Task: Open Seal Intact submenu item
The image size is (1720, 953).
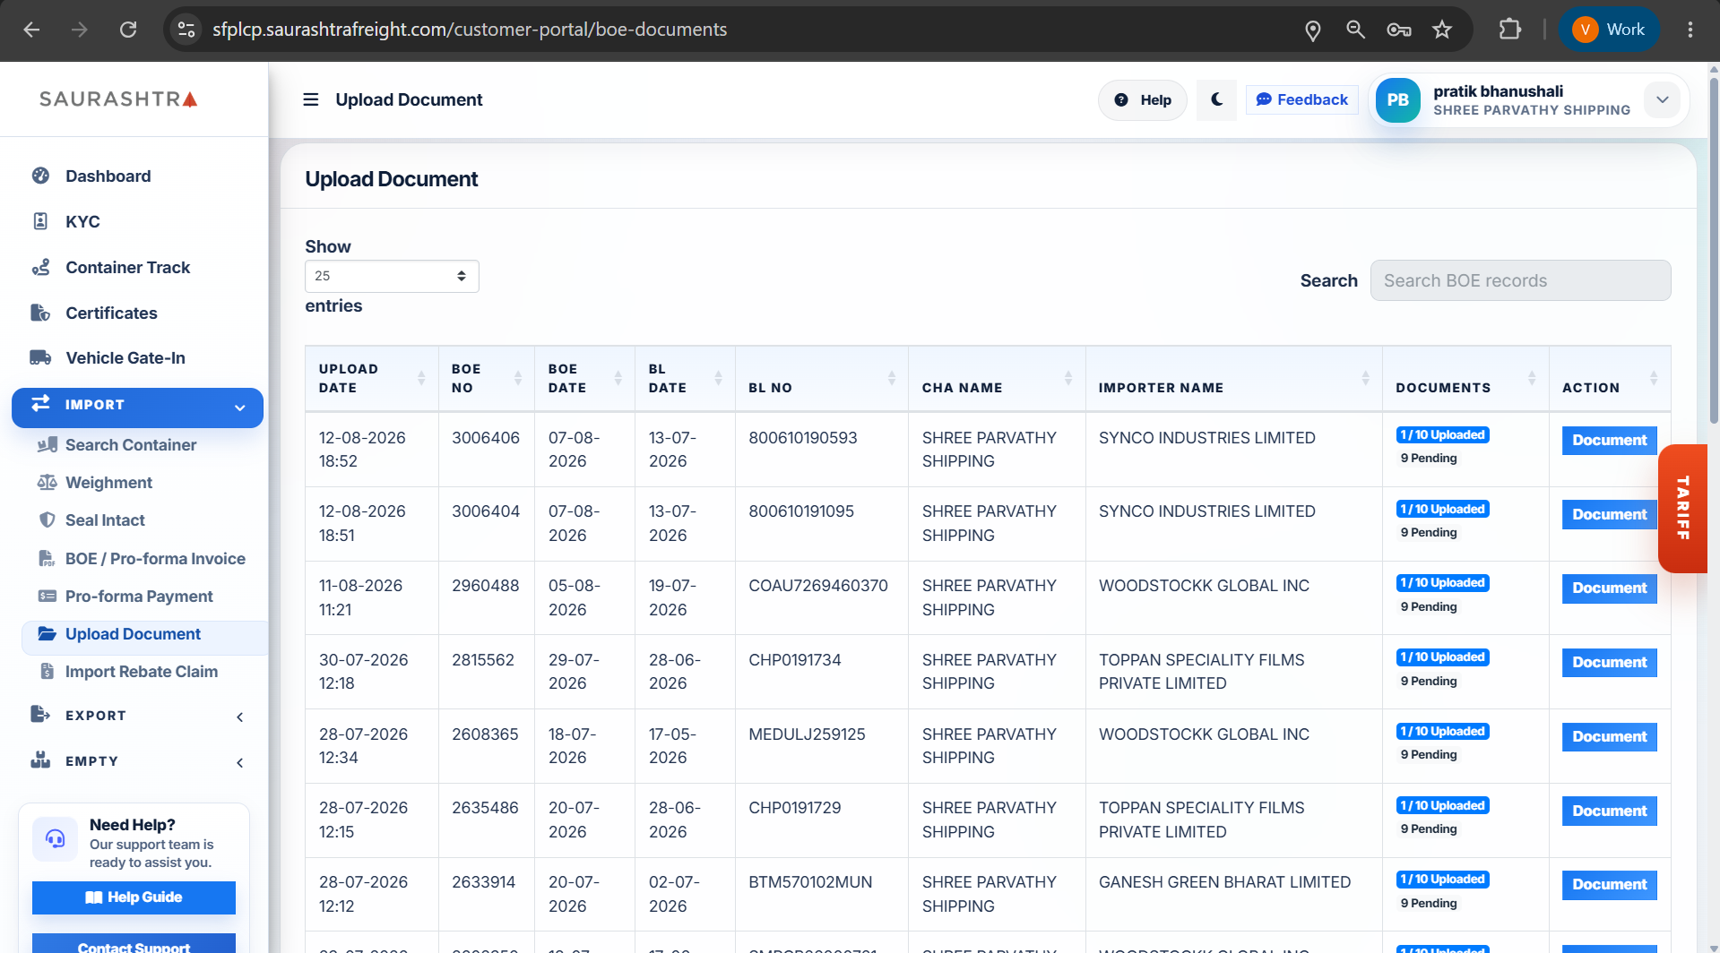Action: (x=105, y=520)
